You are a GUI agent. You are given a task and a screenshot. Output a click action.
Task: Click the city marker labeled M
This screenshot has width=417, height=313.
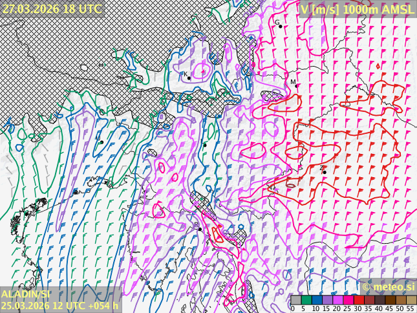(x=297, y=85)
